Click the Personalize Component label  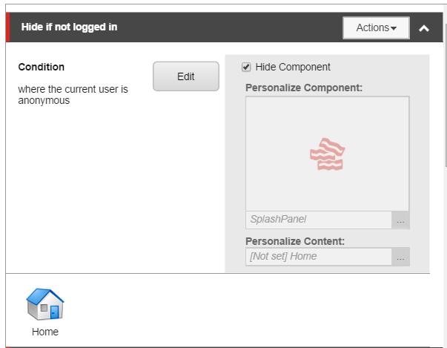click(303, 88)
